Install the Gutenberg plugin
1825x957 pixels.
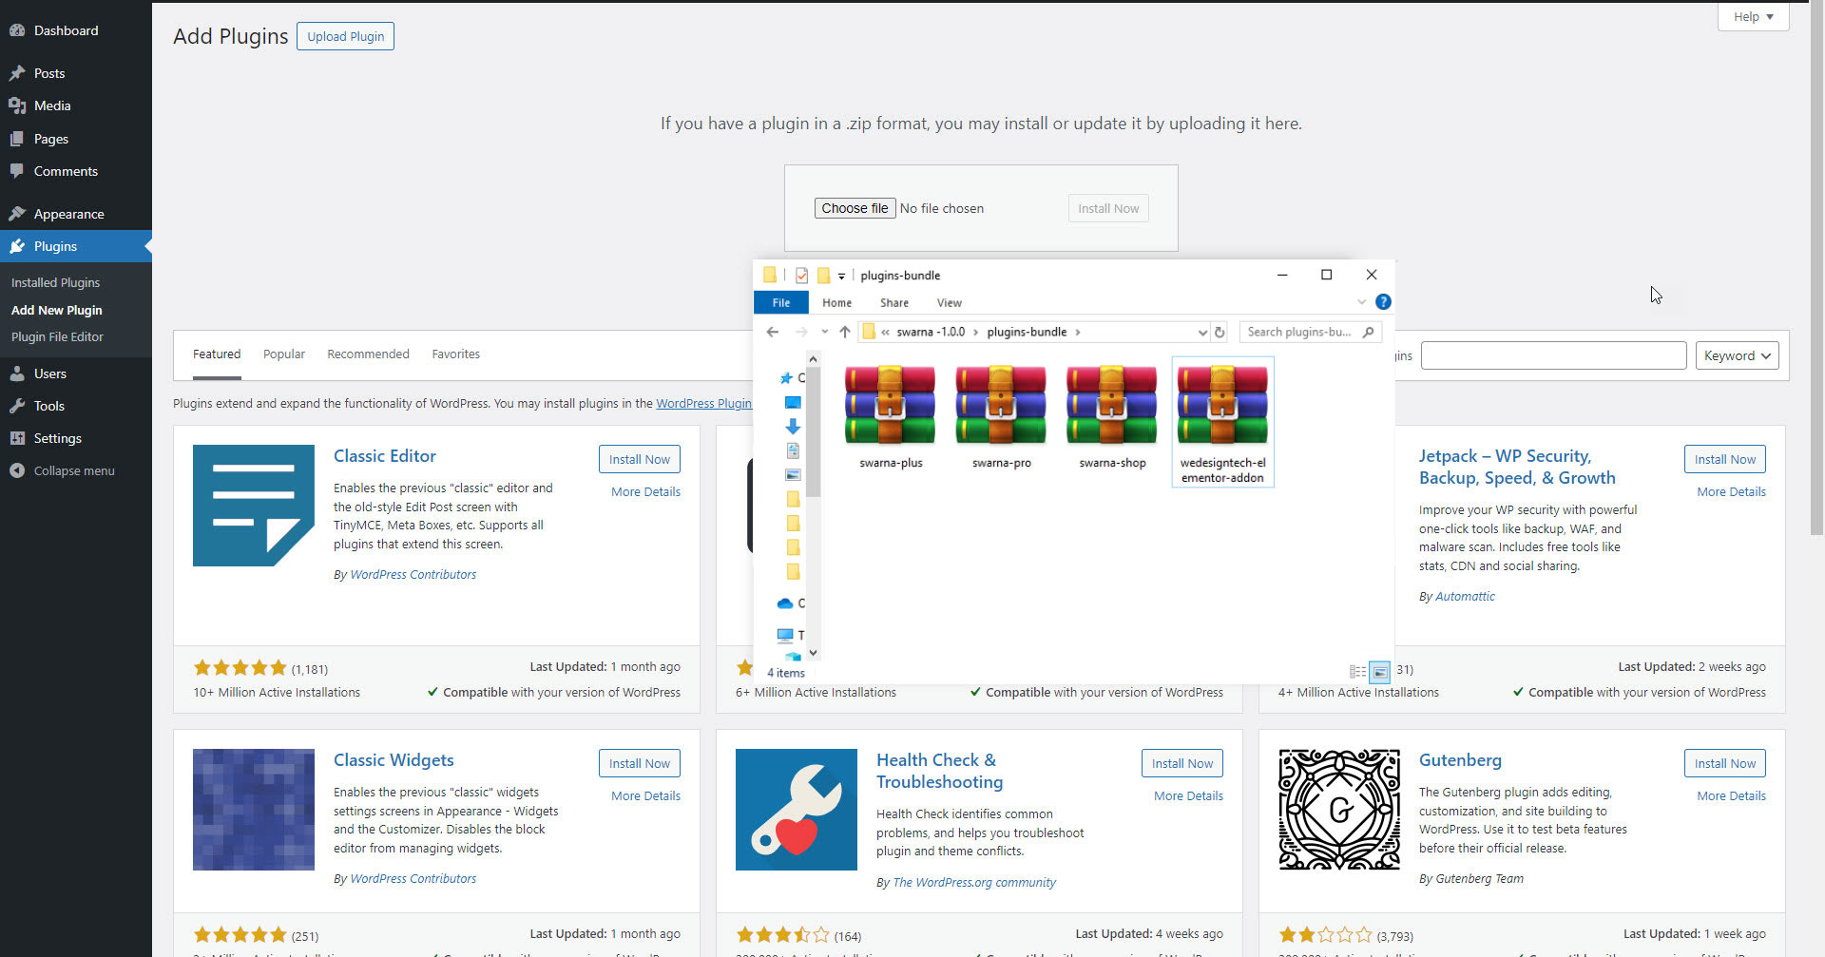click(1724, 763)
